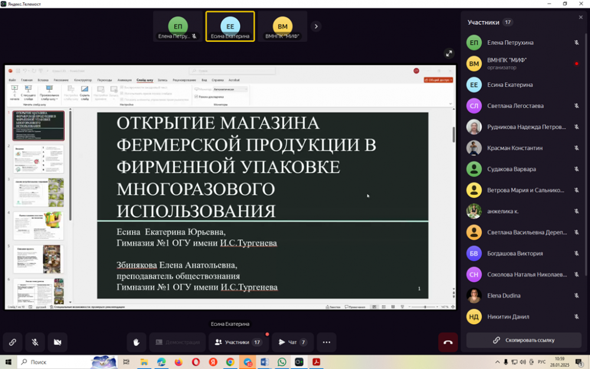Image resolution: width=590 pixels, height=369 pixels.
Task: Select the Вид tab in the PowerPoint ribbon
Action: (204, 80)
